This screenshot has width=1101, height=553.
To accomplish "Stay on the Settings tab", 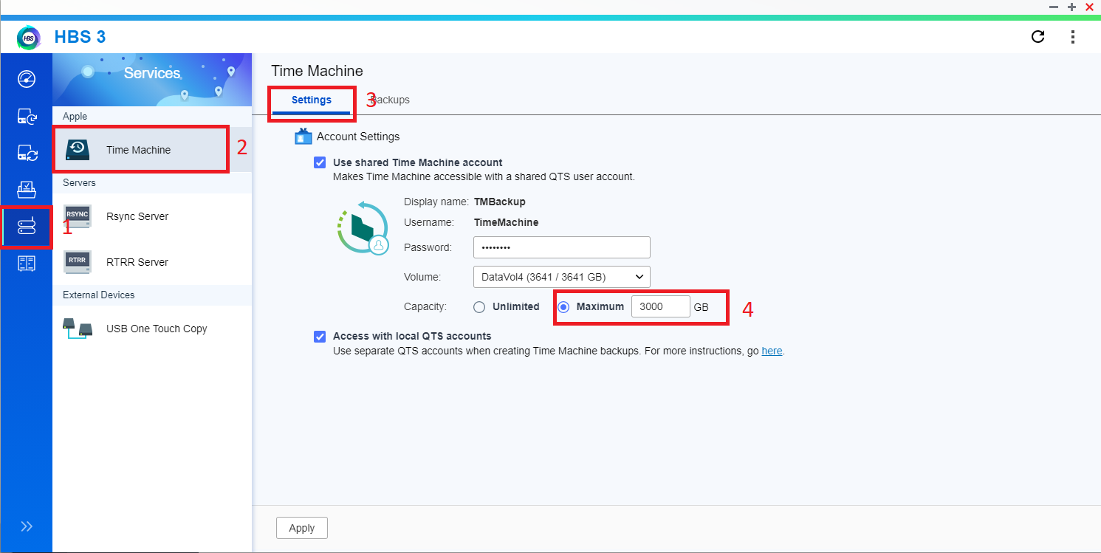I will 311,100.
